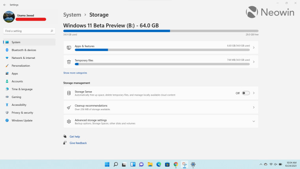
Task: Open Bluetooth & devices settings
Action: [x=29, y=50]
